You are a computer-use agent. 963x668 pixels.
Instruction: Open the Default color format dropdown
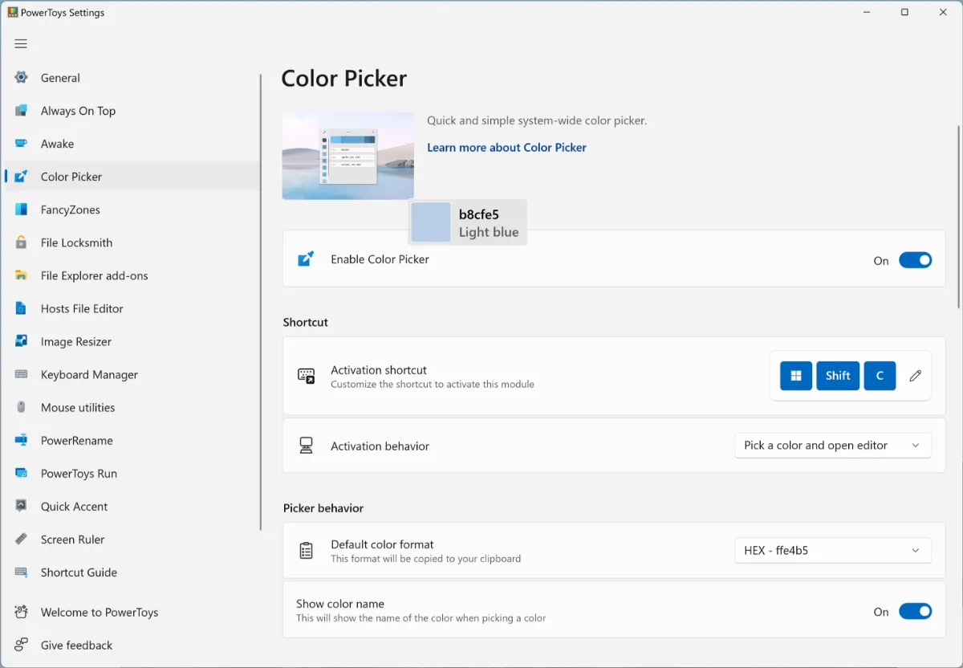(x=832, y=551)
